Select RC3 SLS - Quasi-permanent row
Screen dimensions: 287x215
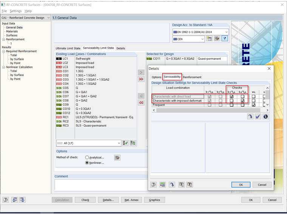click(x=96, y=126)
